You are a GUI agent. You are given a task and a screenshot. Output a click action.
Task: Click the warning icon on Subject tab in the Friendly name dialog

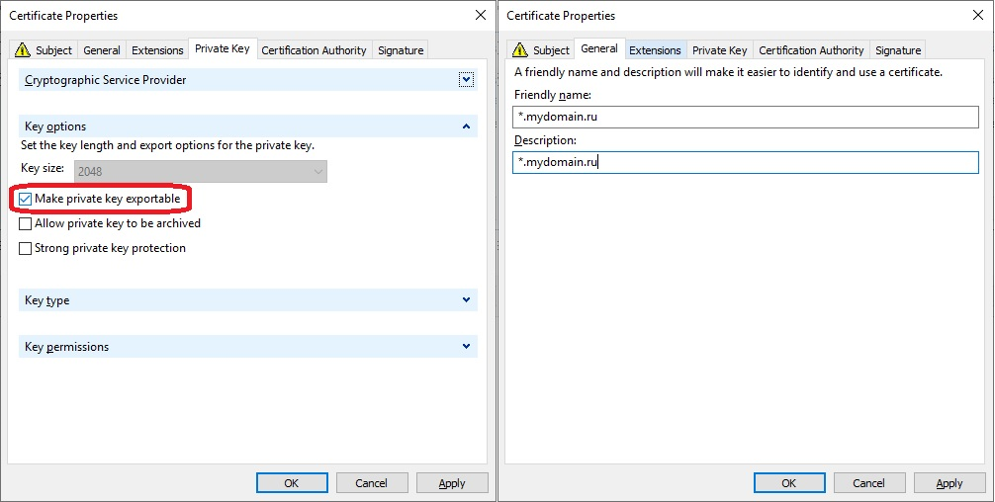pos(519,50)
